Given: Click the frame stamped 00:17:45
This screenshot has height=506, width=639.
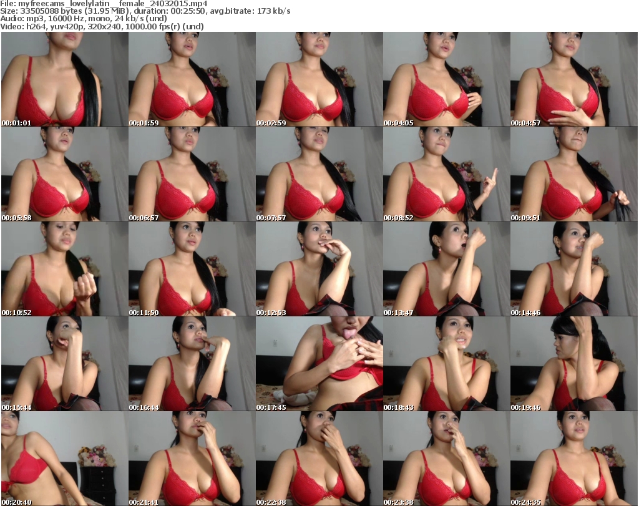Looking at the screenshot, I should [x=319, y=364].
